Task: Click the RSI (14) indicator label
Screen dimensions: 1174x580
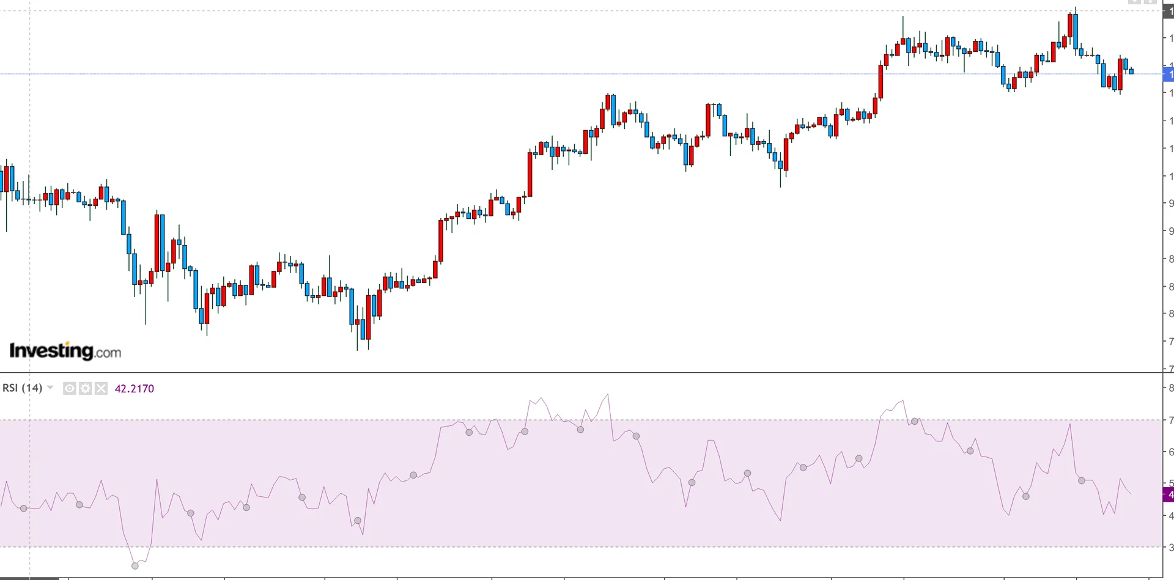Action: pos(22,388)
